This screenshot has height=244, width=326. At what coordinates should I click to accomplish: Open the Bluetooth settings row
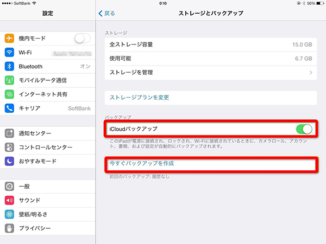point(48,66)
